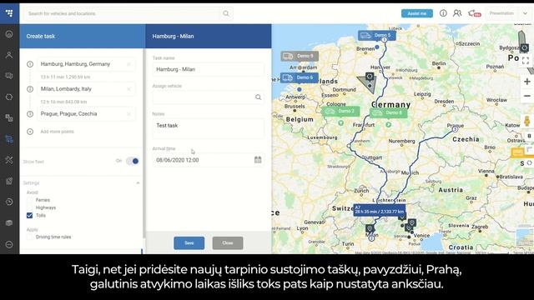The height and width of the screenshot is (300, 534).
Task: Click the Arrival time date field
Action: (208, 160)
